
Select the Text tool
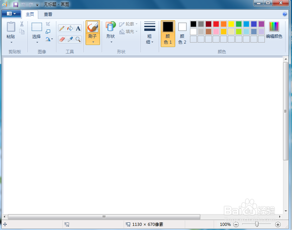click(x=78, y=28)
